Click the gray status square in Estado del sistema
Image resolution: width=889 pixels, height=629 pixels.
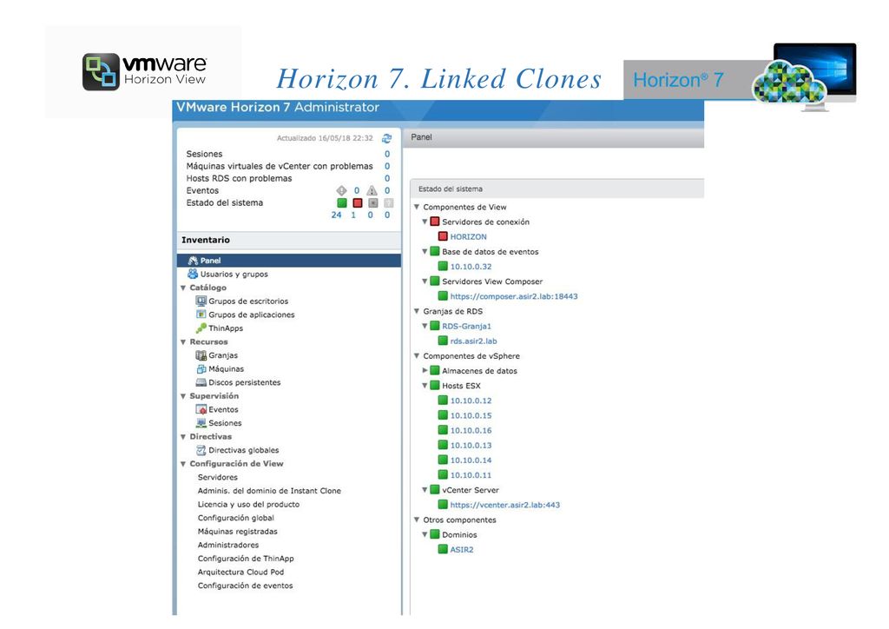[372, 203]
